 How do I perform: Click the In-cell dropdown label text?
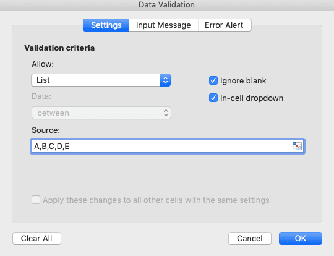pyautogui.click(x=252, y=98)
